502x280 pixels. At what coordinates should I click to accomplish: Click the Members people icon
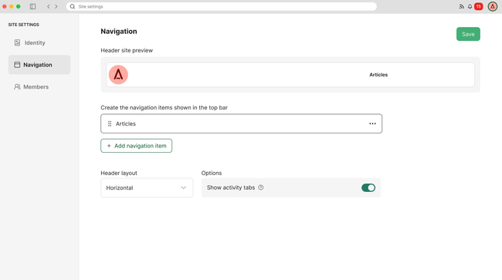[17, 86]
